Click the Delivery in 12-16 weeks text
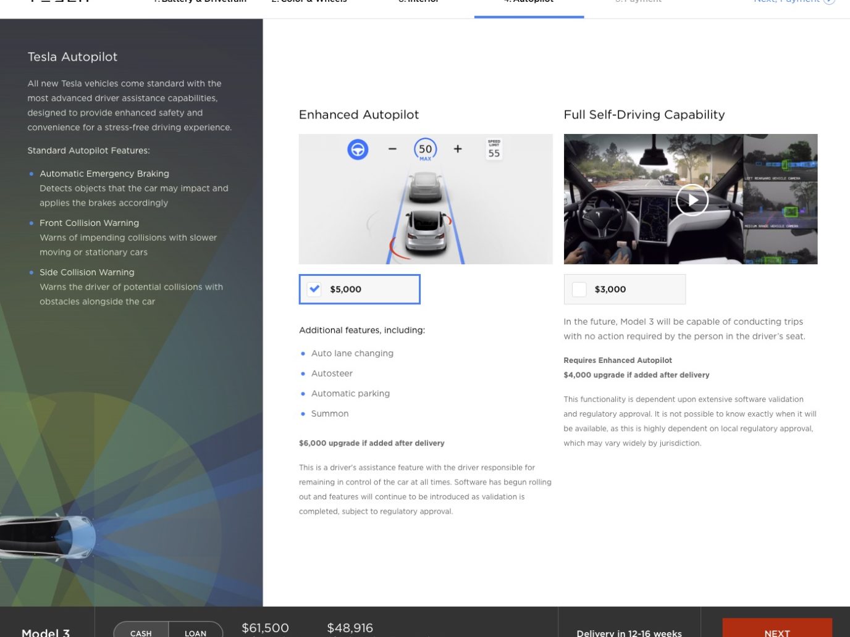Viewport: 850px width, 637px height. tap(629, 633)
